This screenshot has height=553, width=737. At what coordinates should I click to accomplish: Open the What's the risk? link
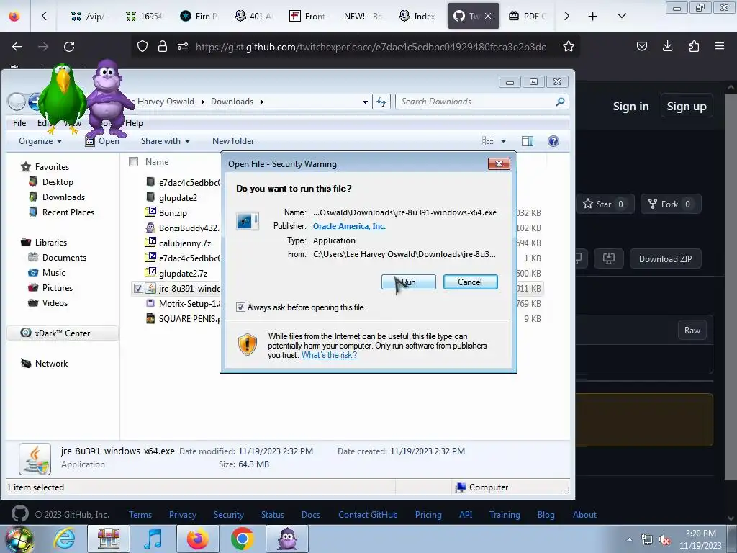tap(329, 355)
